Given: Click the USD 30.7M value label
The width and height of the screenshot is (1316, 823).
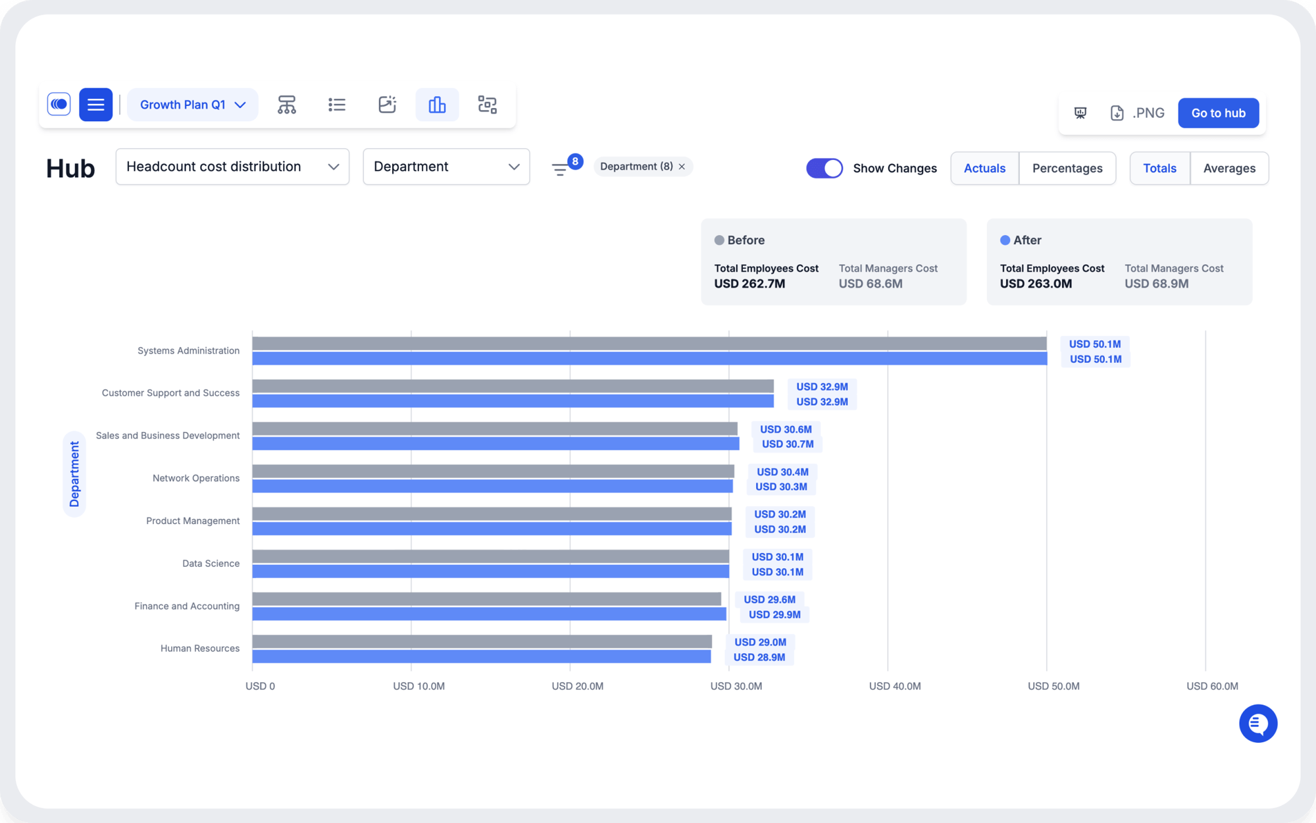Looking at the screenshot, I should 788,444.
